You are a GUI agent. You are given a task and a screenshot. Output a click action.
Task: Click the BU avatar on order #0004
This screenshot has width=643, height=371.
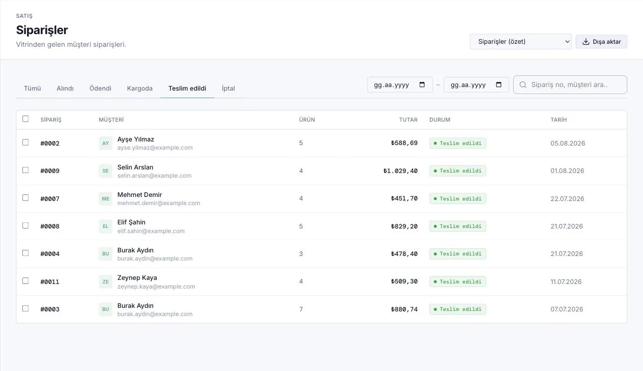(x=105, y=254)
